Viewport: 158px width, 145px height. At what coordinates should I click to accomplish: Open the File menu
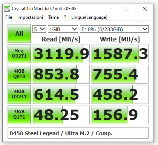click(x=9, y=17)
